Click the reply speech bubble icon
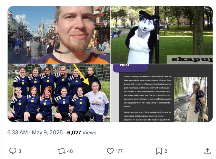The height and width of the screenshot is (159, 216). click(x=13, y=151)
